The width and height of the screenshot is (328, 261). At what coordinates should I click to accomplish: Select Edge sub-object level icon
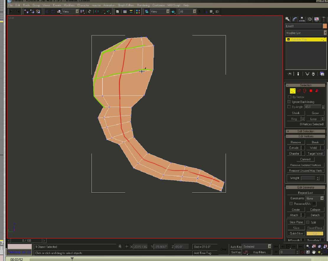tap(299, 91)
